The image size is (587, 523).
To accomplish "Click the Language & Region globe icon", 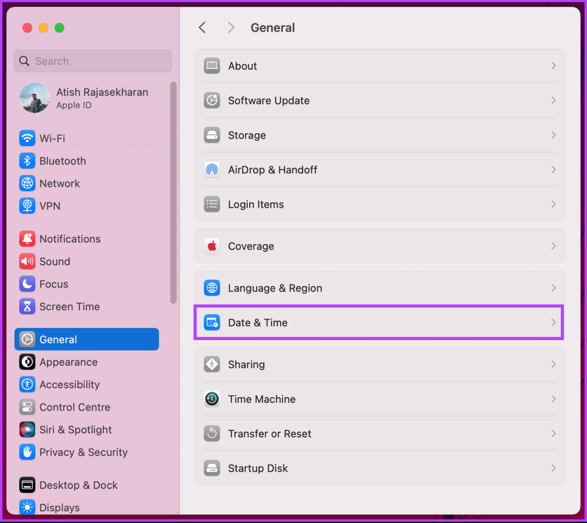I will (212, 288).
